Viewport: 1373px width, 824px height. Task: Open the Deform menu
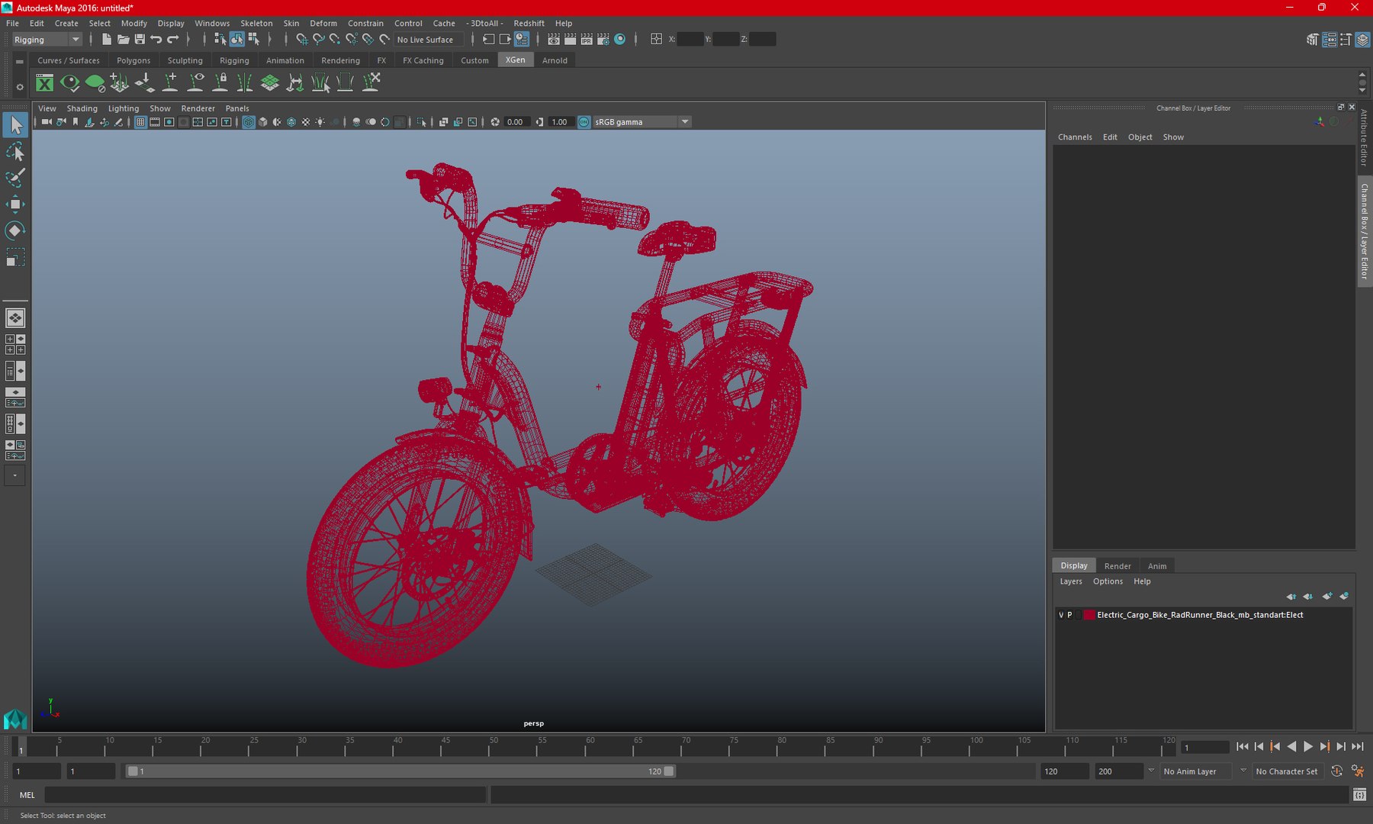tap(323, 24)
